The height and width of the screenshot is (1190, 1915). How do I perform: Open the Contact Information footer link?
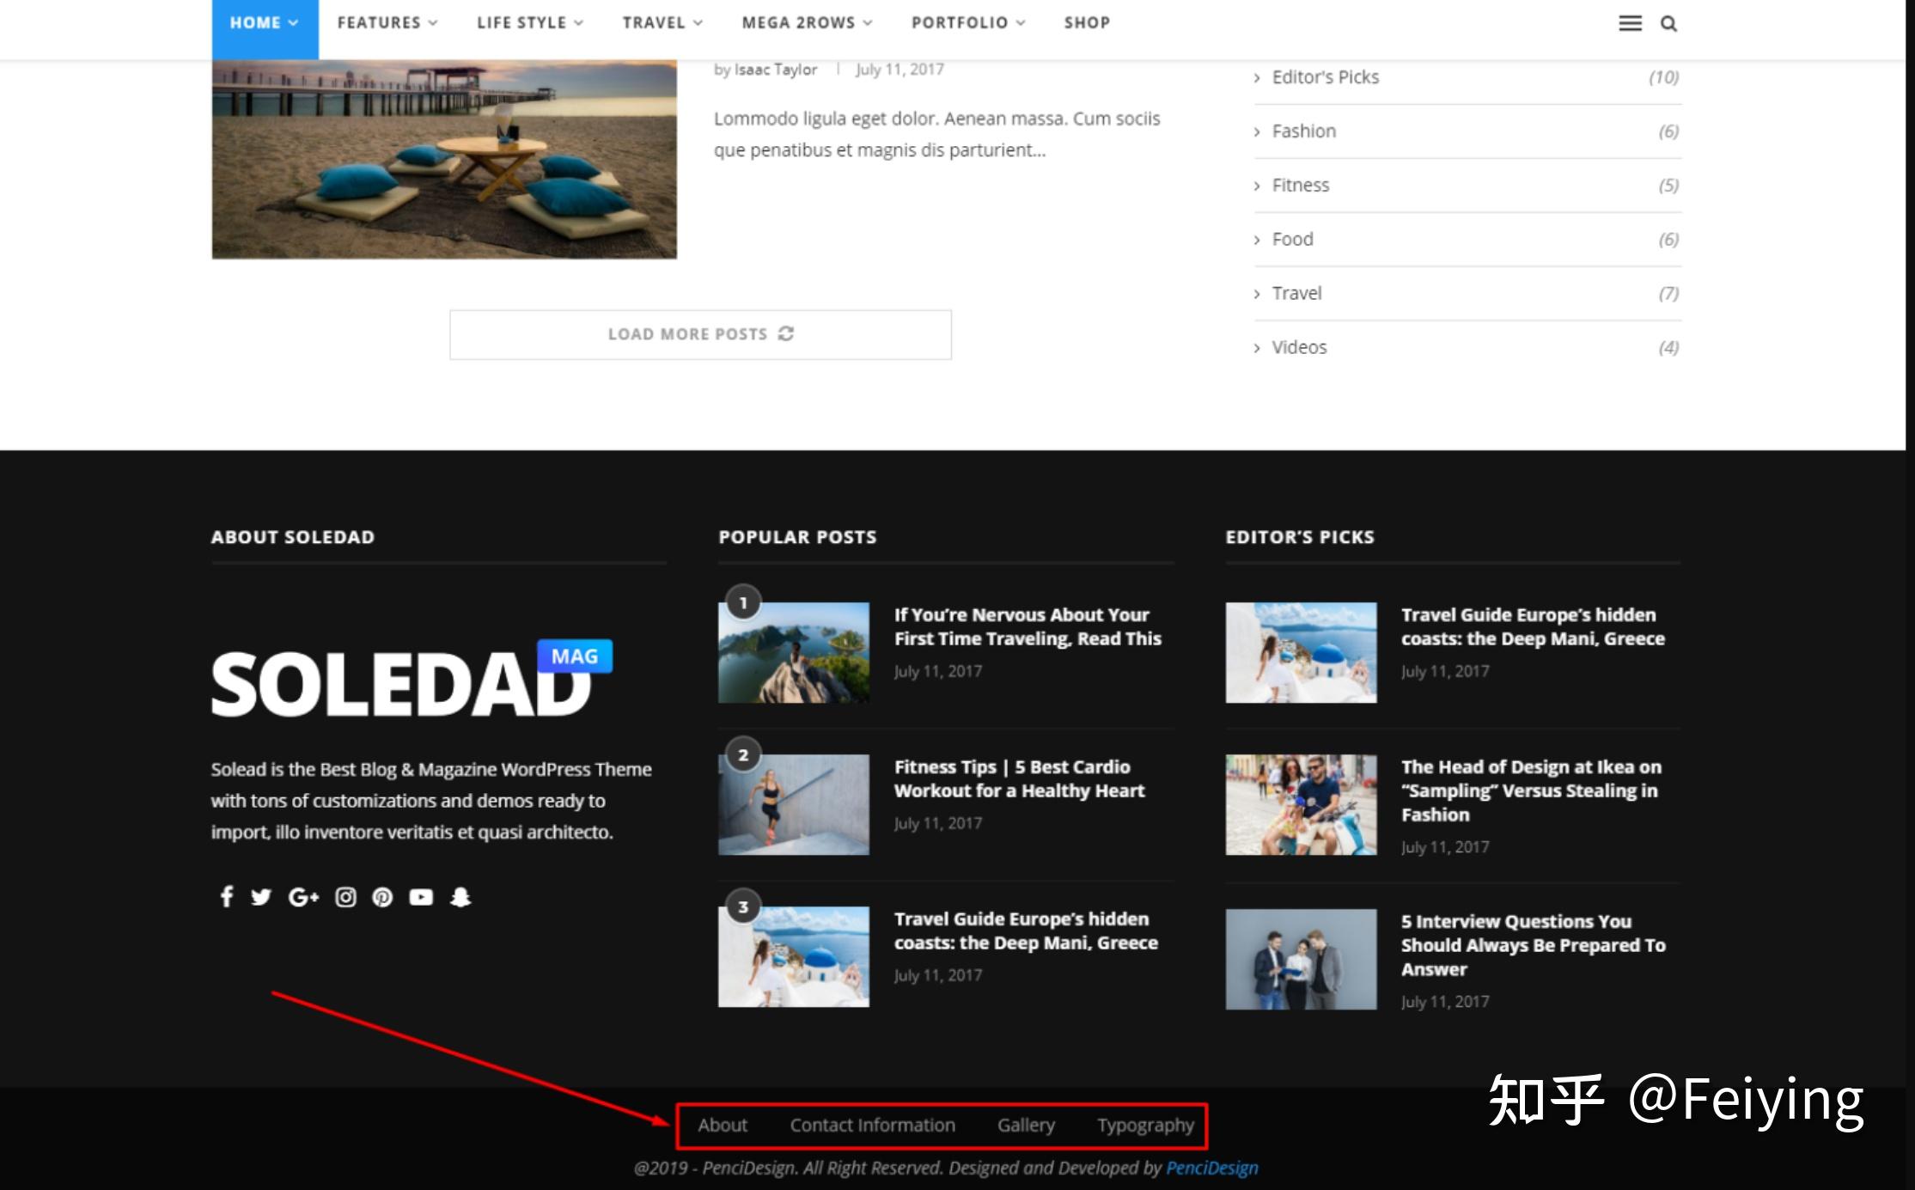[873, 1125]
